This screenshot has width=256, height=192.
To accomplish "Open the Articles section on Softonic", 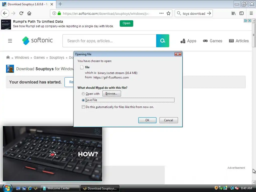I will tap(239, 41).
